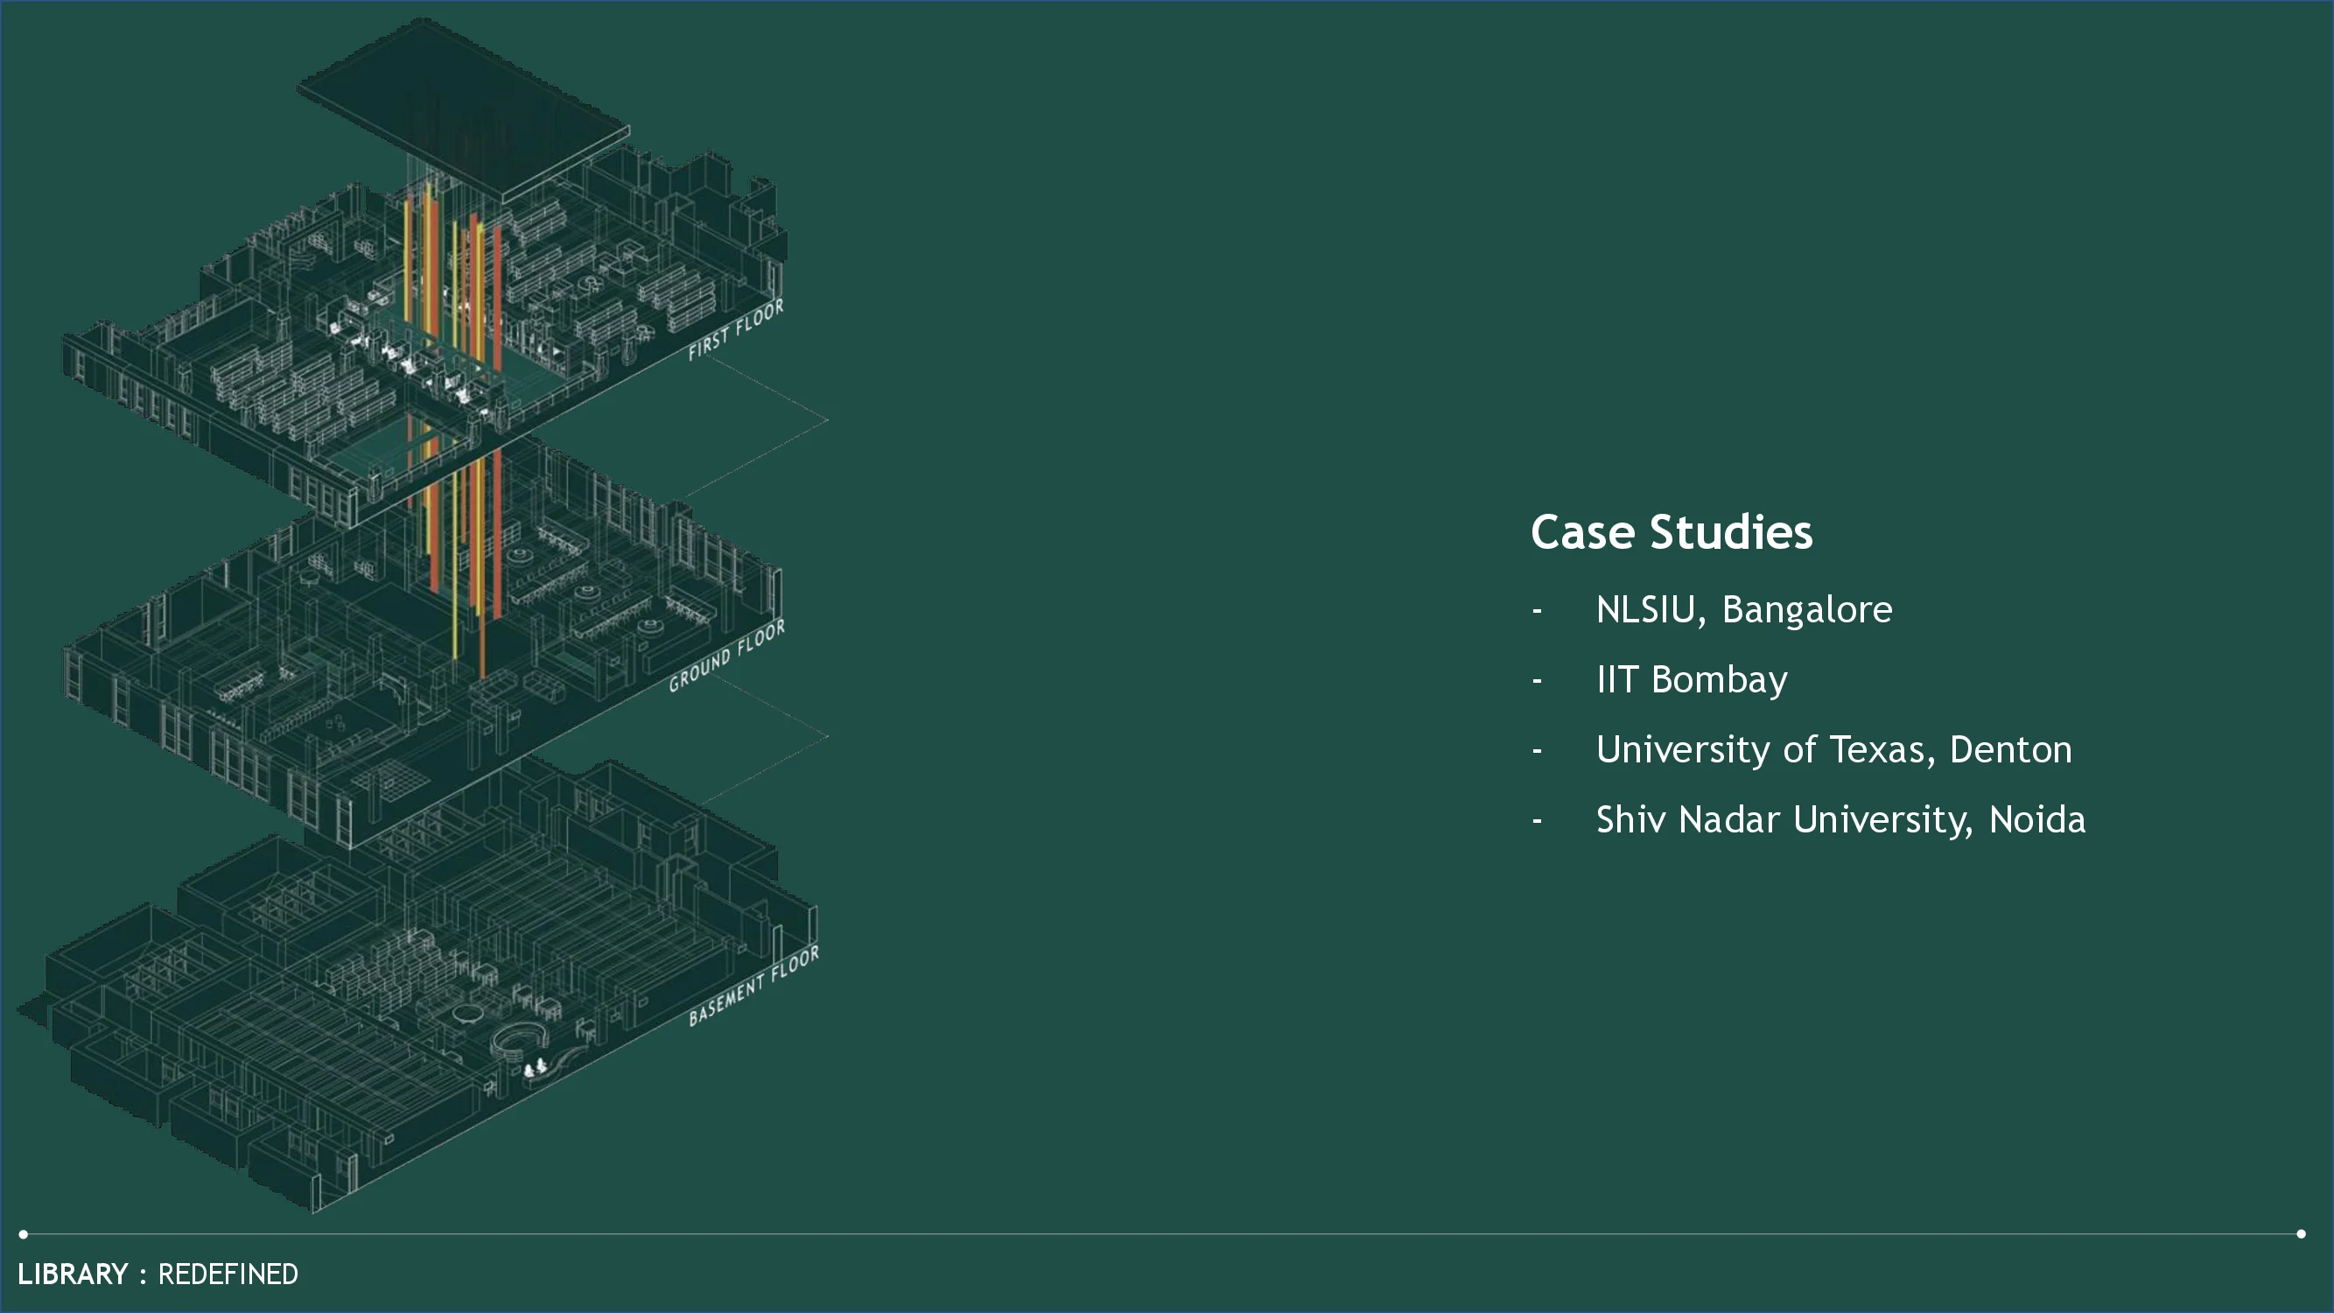This screenshot has width=2334, height=1313.
Task: Select the 'NLSIU, Bangalore' list item
Action: click(x=1743, y=610)
